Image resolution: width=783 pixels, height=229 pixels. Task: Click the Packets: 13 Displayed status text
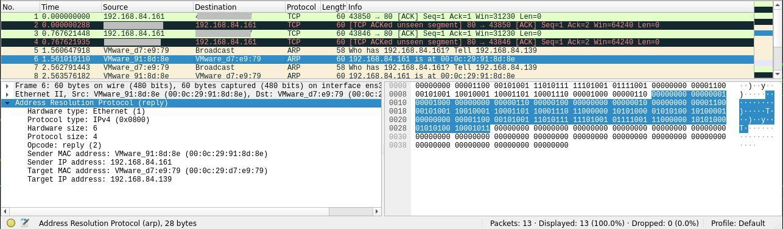pos(594,224)
